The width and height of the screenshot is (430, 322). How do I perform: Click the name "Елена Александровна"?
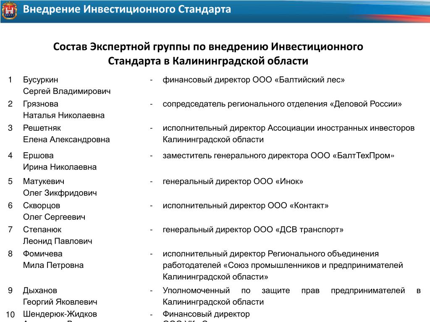tap(66, 139)
